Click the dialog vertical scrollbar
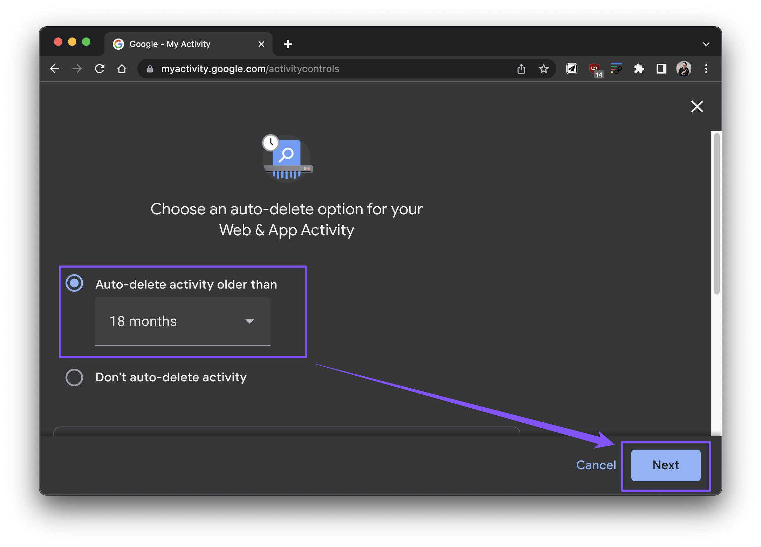The width and height of the screenshot is (761, 547). [717, 214]
